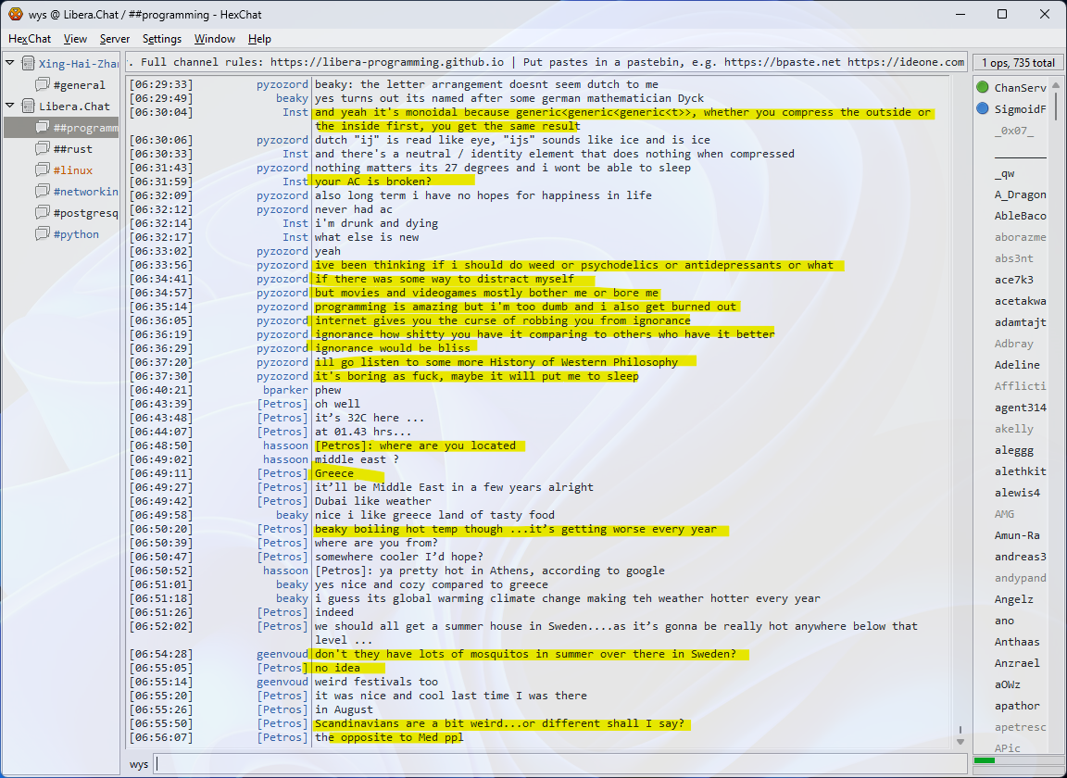Click the HexChat app icon in title bar
The image size is (1067, 778).
(15, 14)
